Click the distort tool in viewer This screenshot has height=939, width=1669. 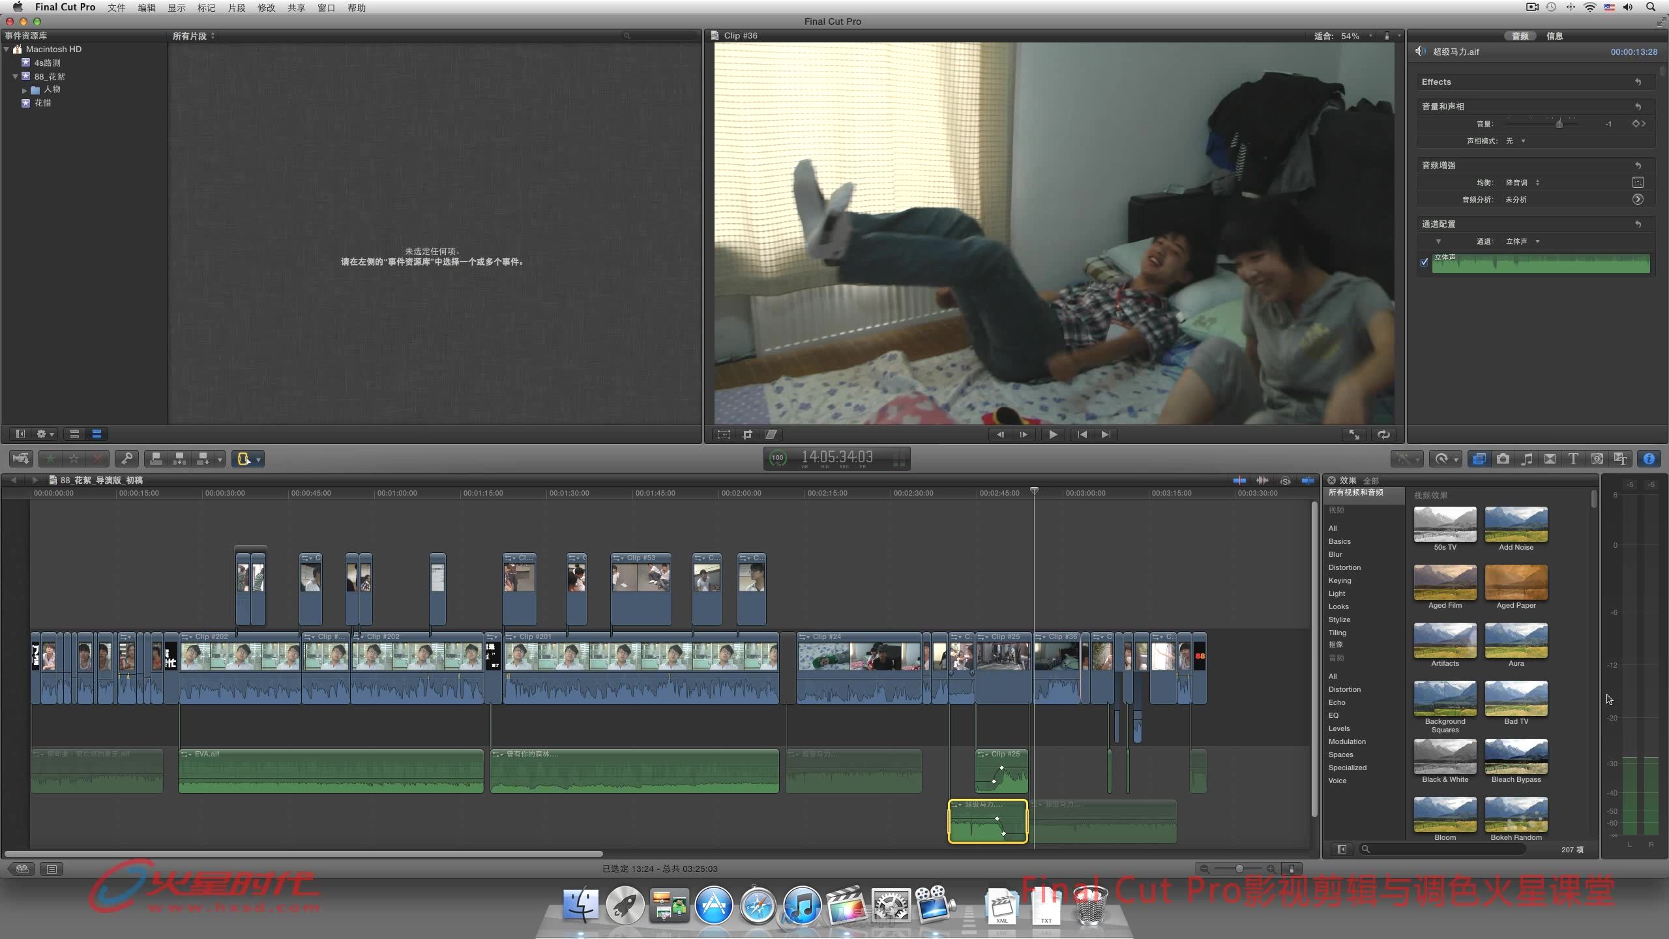click(771, 434)
